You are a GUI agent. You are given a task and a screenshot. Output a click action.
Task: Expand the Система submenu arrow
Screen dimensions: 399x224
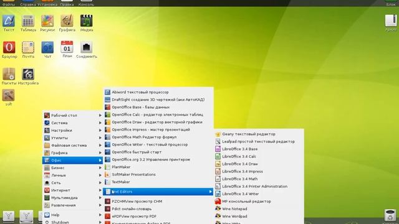(x=100, y=123)
